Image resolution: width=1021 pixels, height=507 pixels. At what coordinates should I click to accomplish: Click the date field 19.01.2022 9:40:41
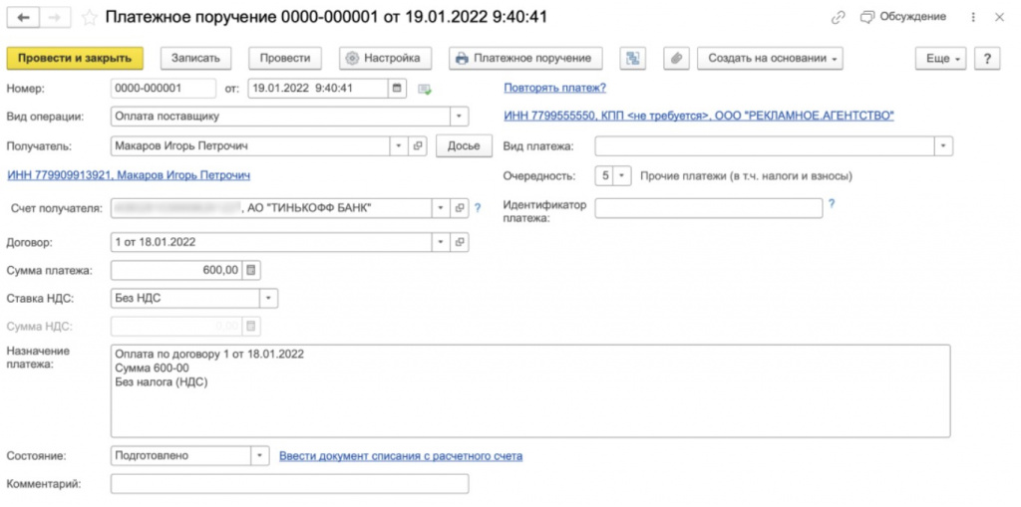coord(318,88)
